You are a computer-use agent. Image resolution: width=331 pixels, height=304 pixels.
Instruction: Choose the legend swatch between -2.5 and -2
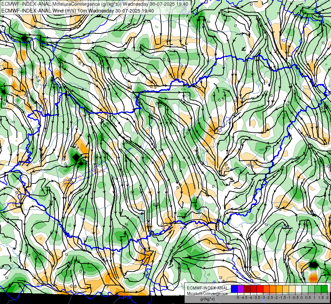267,289
